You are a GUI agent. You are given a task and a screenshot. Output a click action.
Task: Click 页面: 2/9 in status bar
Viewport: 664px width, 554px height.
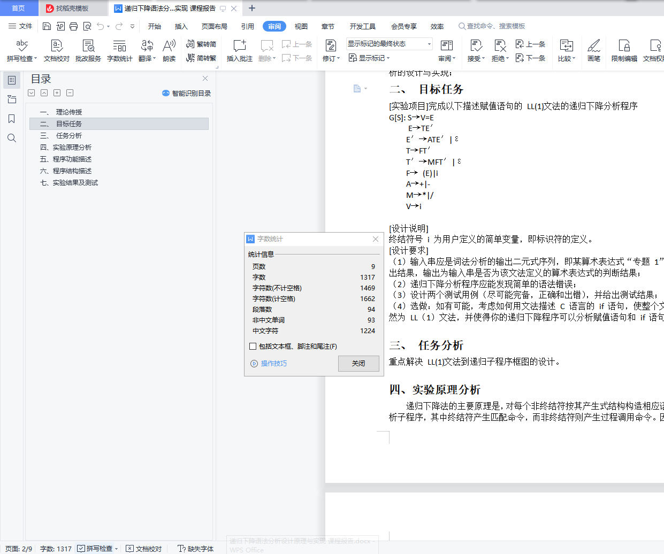(19, 549)
